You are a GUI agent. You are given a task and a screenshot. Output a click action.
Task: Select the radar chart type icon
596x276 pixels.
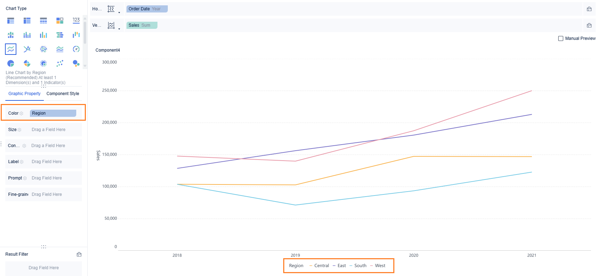[x=43, y=49]
